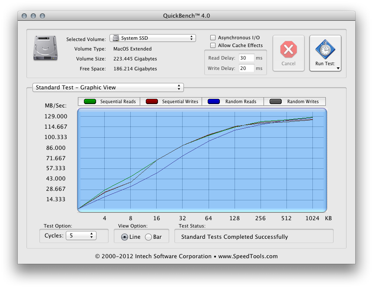The height and width of the screenshot is (288, 373).
Task: Click the gray Random Writes swatch
Action: (276, 101)
